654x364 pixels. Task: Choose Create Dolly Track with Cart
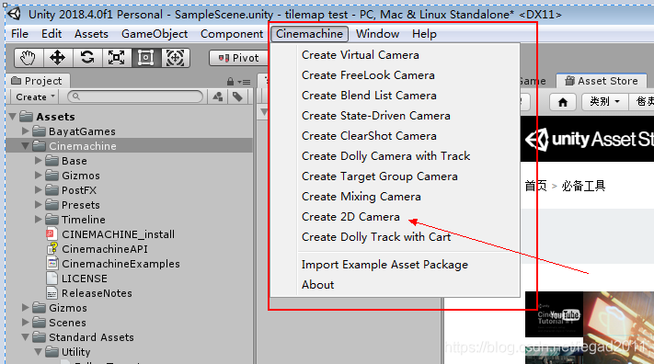coord(376,237)
